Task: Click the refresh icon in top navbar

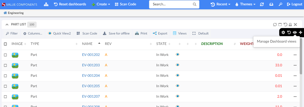Action: (x=262, y=4)
